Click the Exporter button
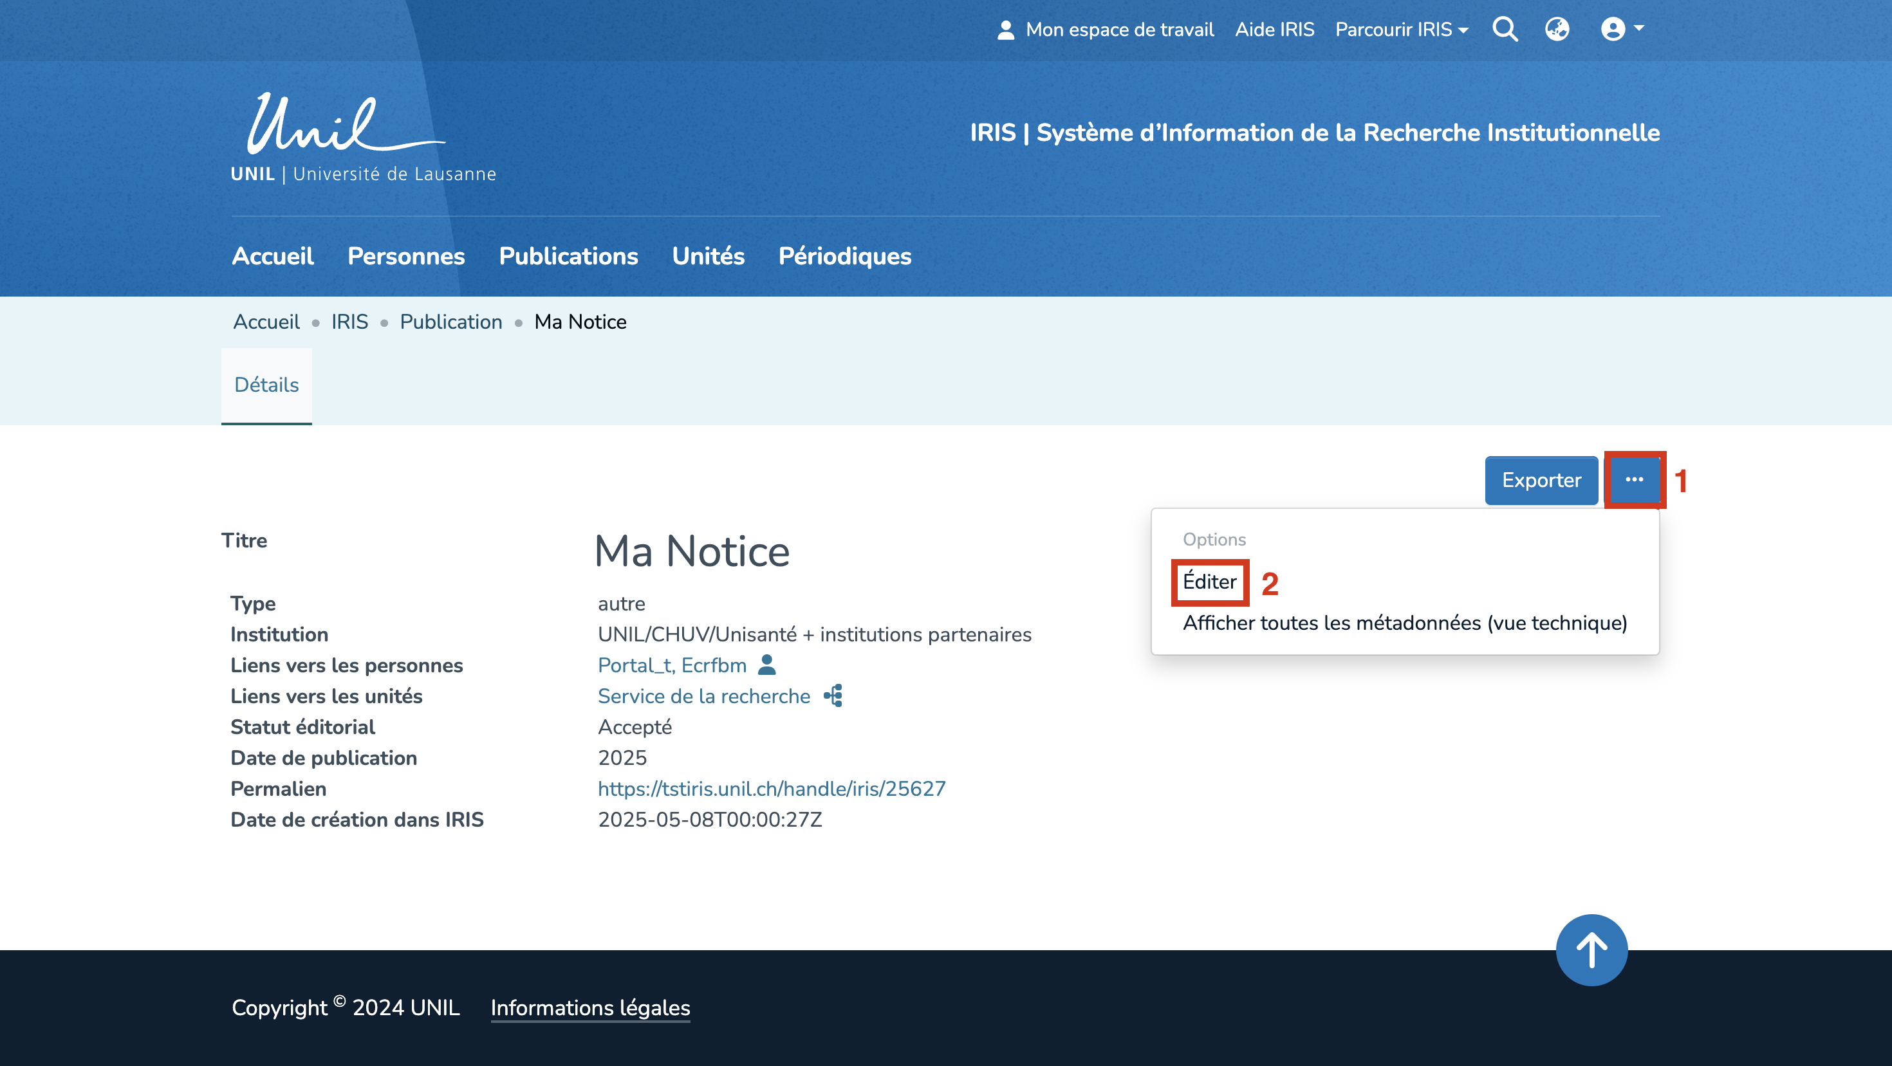Viewport: 1892px width, 1066px height. (1540, 480)
